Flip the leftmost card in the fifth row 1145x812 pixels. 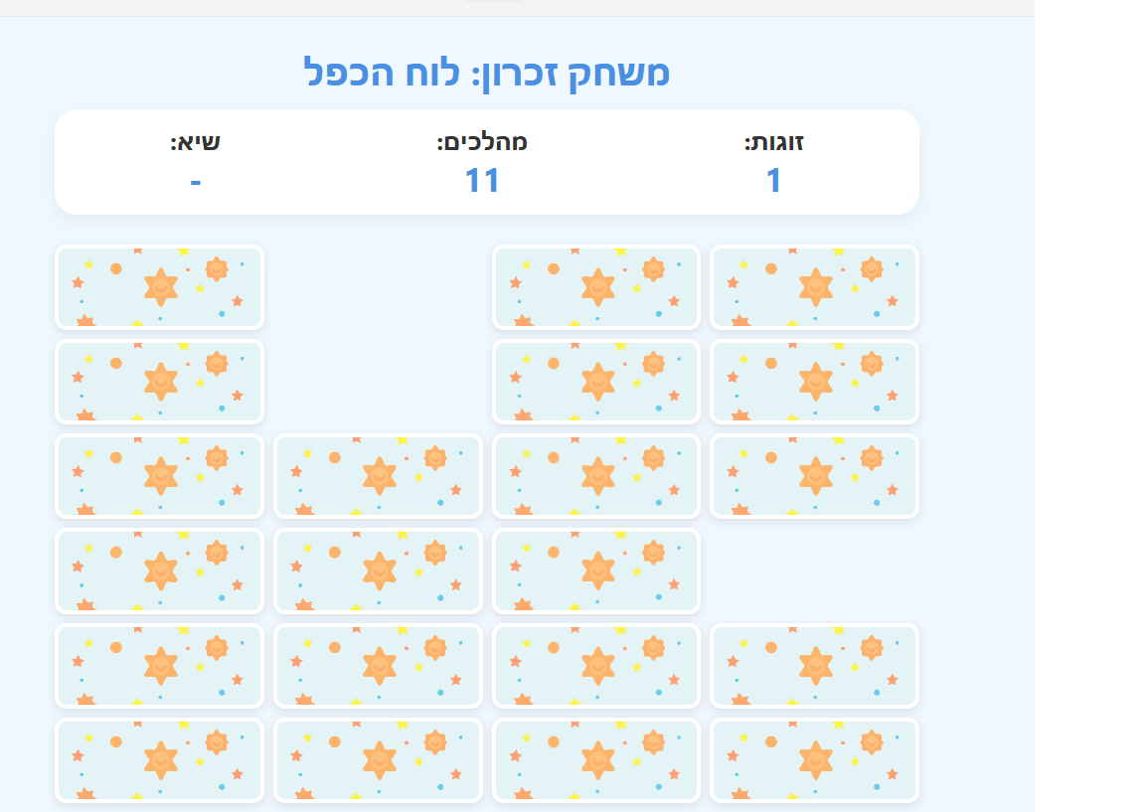(159, 665)
